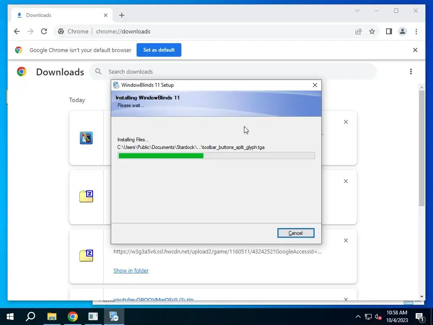Viewport: 433px width, 325px height.
Task: Click the hwcdn.net download URL text
Action: tap(217, 251)
